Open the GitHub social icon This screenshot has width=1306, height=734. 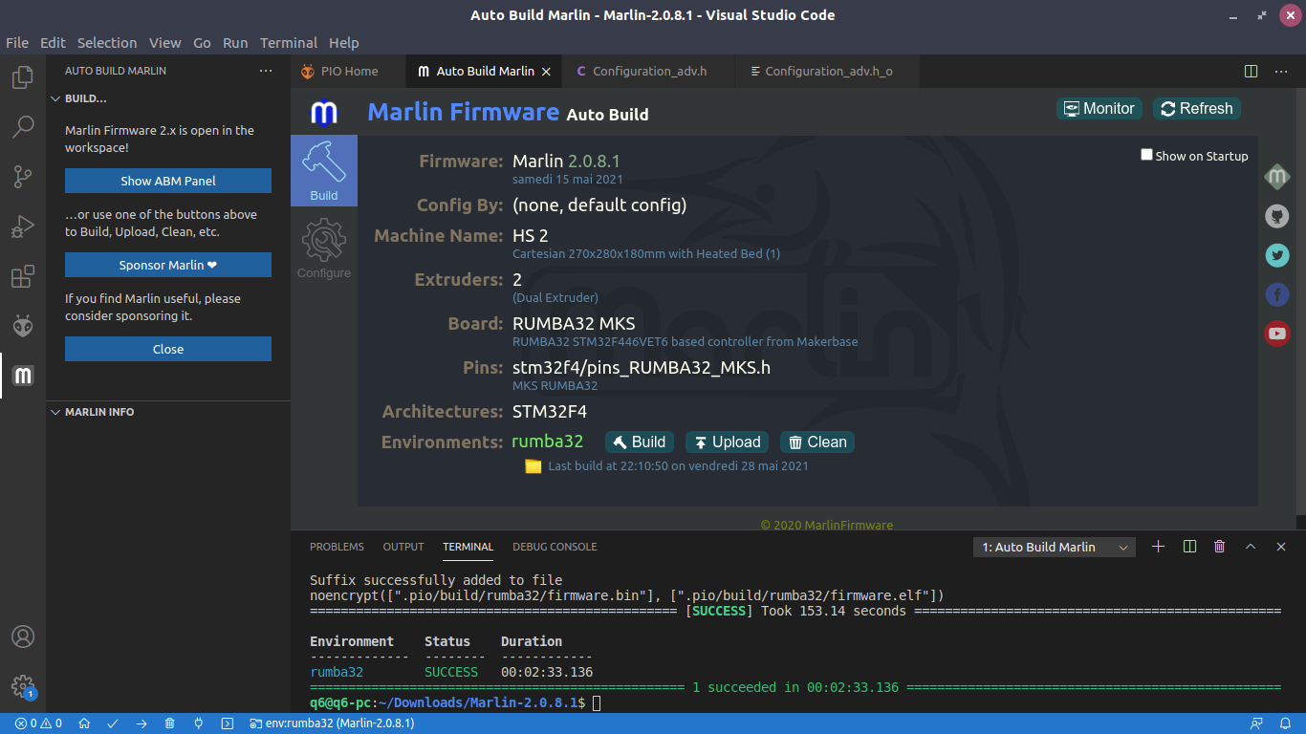tap(1277, 216)
